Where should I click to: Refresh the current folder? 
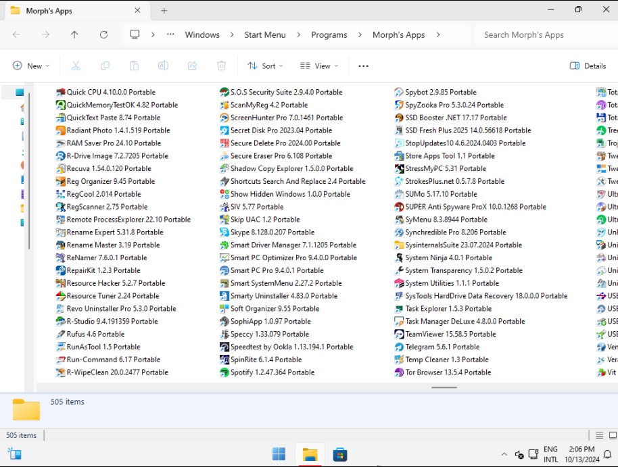(x=103, y=34)
